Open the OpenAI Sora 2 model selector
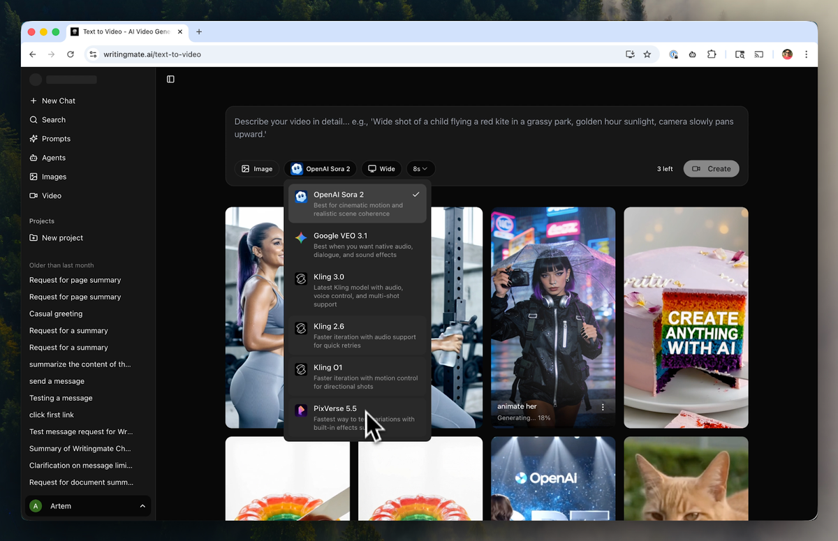 321,168
